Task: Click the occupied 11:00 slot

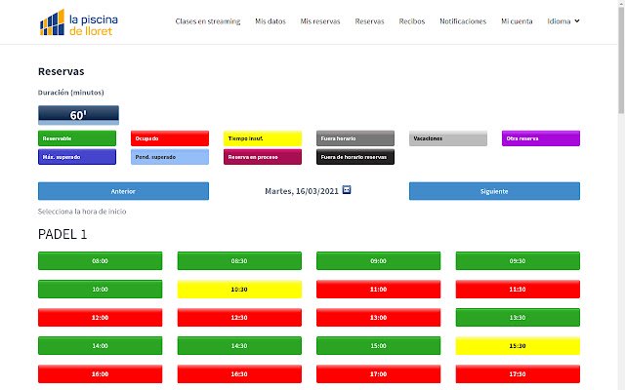Action: [x=378, y=290]
